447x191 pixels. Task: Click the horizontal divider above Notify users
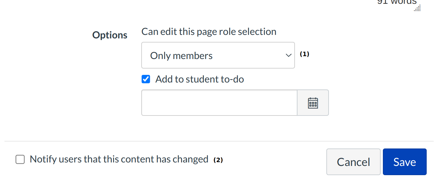(x=219, y=141)
